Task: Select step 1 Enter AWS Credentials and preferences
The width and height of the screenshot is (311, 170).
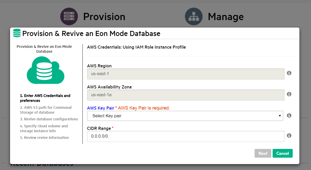Action: click(45, 98)
